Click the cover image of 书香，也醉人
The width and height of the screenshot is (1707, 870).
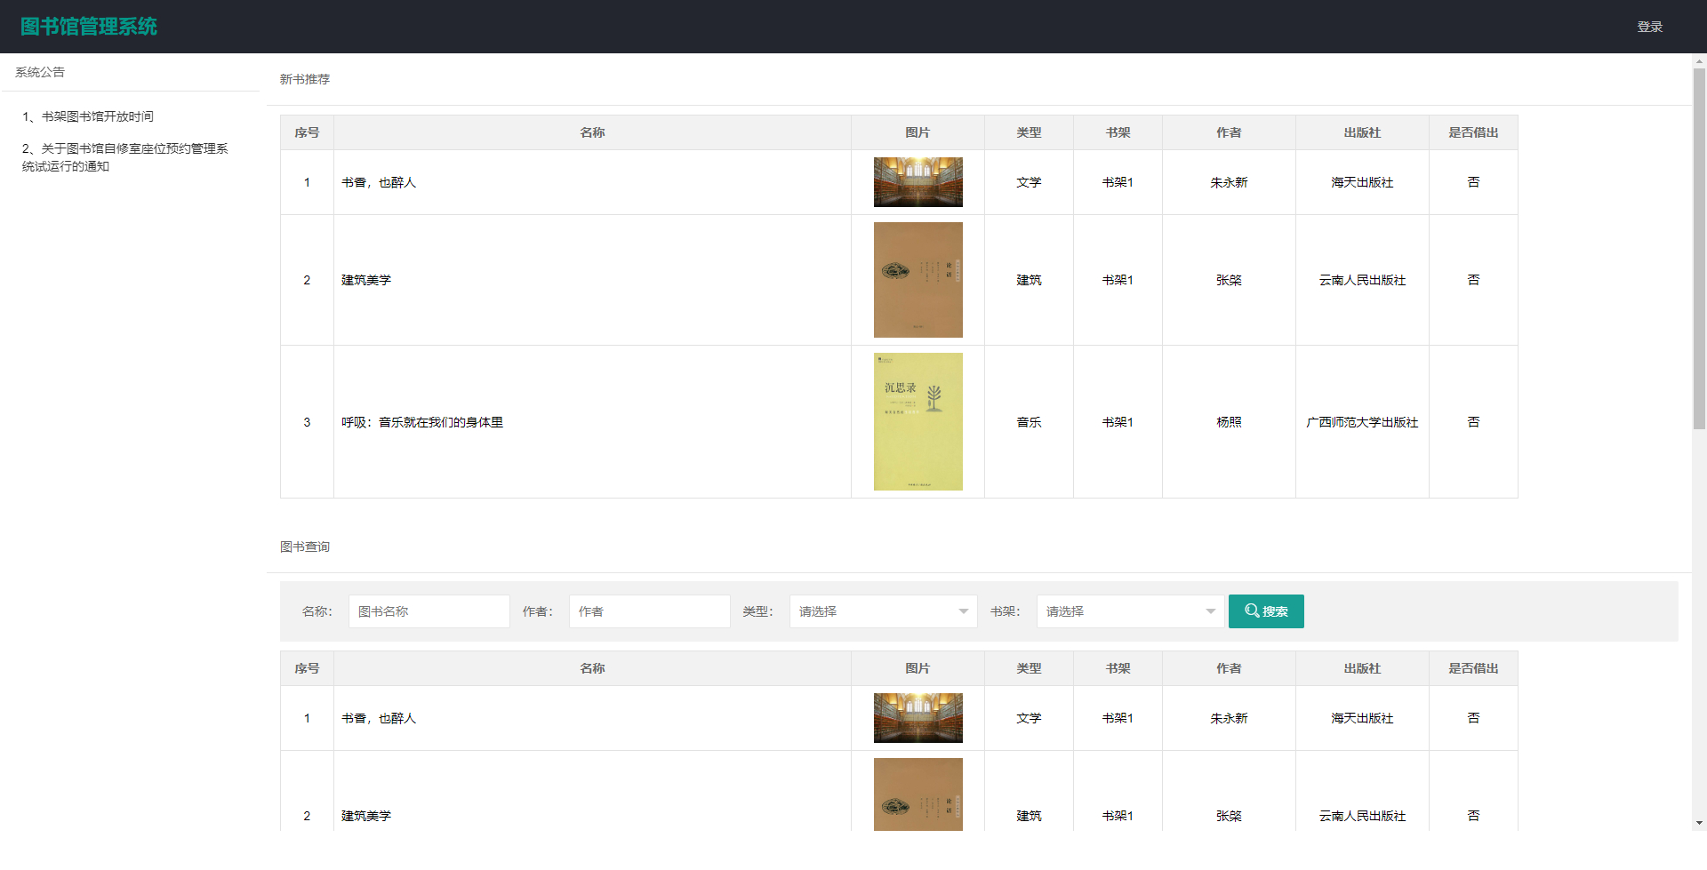[918, 181]
